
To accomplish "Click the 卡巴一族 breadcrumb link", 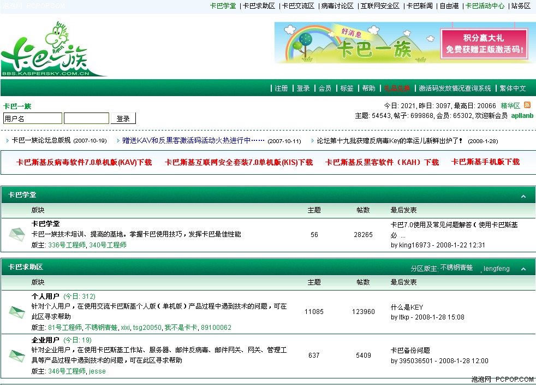I will pyautogui.click(x=17, y=106).
